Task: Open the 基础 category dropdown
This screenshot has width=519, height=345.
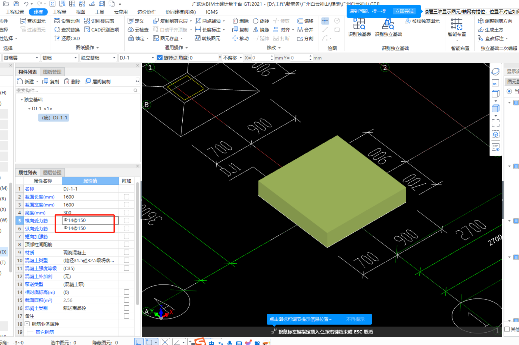Action: pyautogui.click(x=59, y=58)
